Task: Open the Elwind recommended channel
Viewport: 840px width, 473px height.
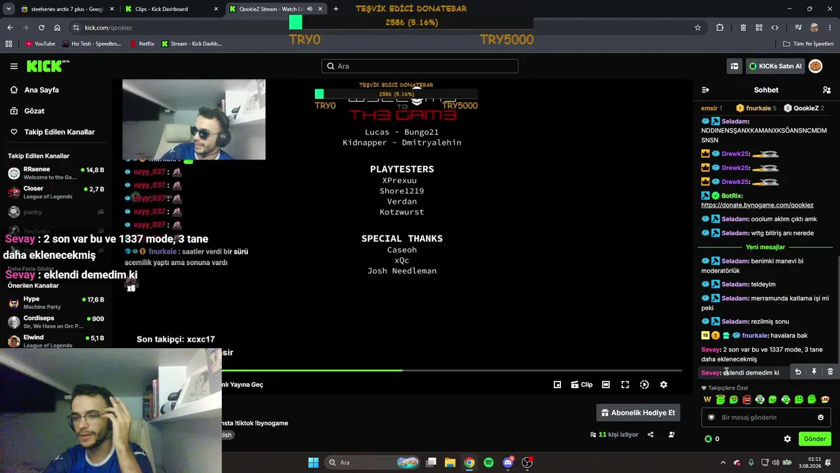Action: click(56, 341)
